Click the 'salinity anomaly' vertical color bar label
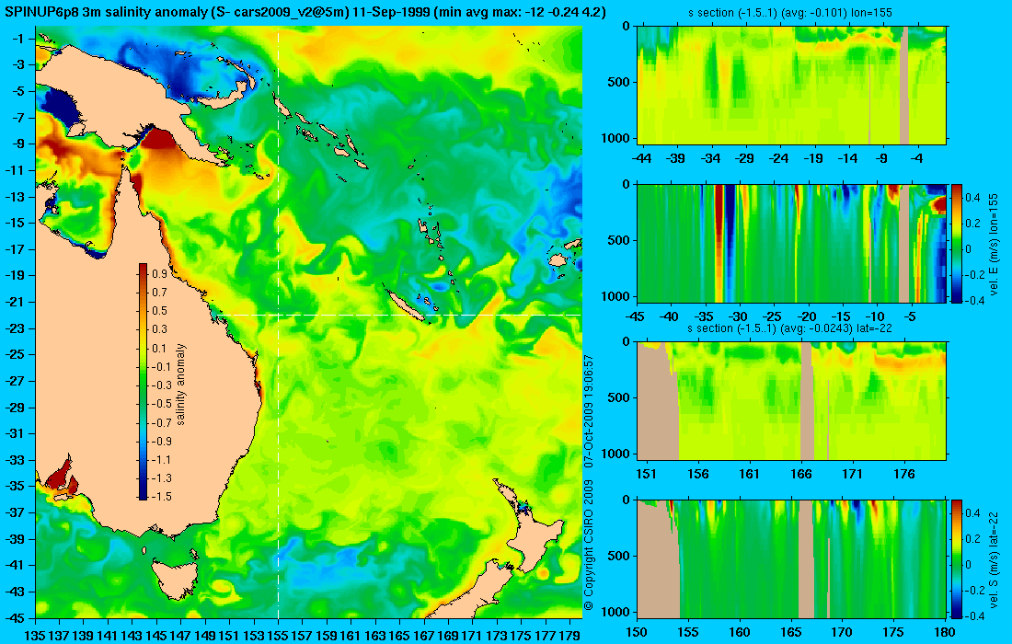This screenshot has width=1012, height=644. (x=180, y=384)
